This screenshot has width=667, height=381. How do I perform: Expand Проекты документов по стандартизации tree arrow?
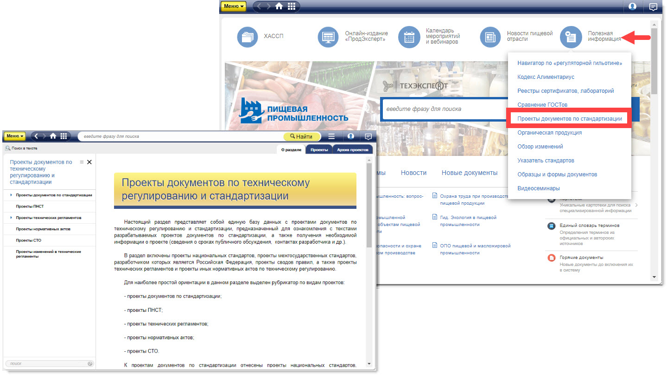(11, 195)
